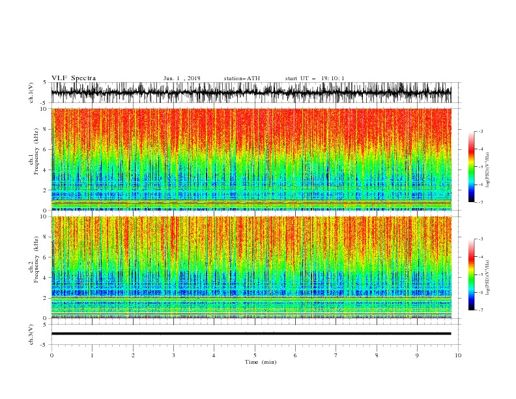This screenshot has height=399, width=516.
Task: Click ch.1 frequency tick label '2'
Action: pos(45,190)
